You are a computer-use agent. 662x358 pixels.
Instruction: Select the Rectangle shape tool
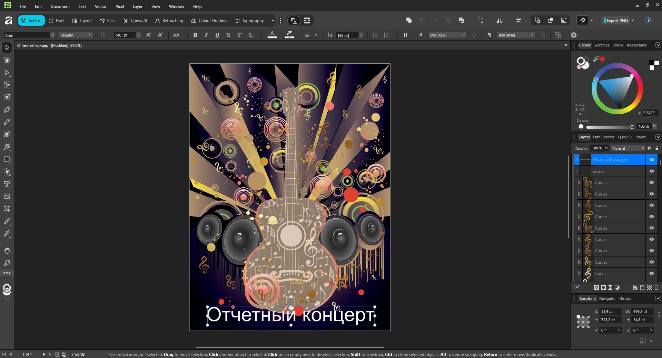7,159
